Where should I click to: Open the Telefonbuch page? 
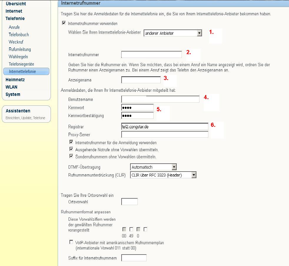[19, 35]
